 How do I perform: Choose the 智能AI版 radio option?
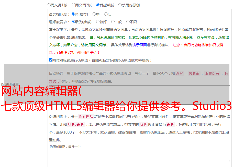coord(98,5)
